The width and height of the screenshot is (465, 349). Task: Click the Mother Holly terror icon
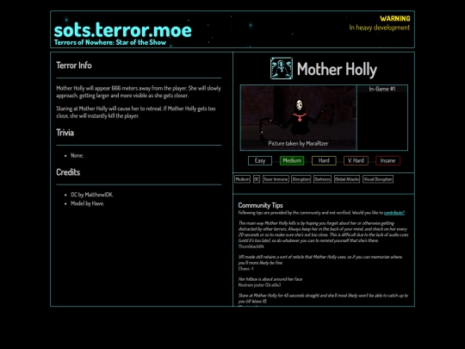point(282,68)
